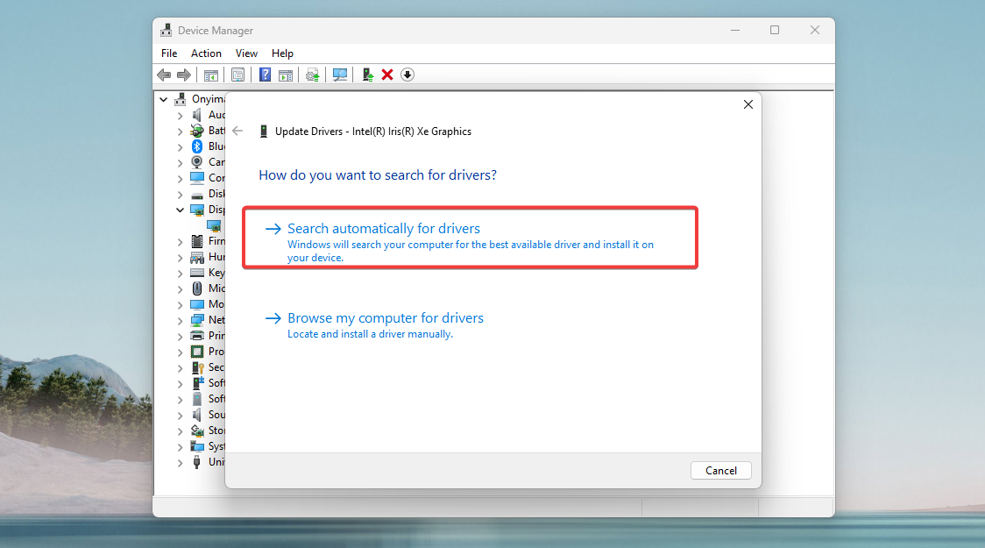Select the processor icon beside 'Pro' row

coord(196,352)
